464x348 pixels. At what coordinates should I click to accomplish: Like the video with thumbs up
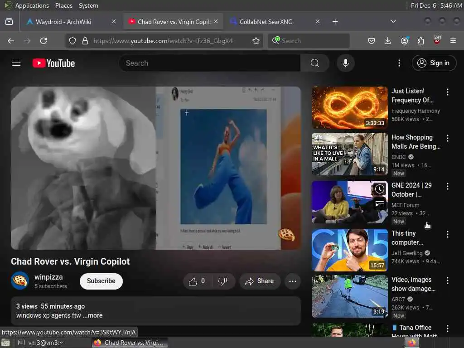[197, 281]
